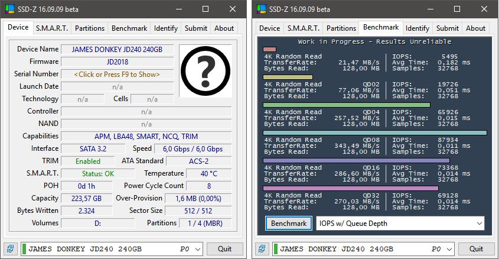The height and width of the screenshot is (259, 499).
Task: Open the Submit tab in the right window
Action: coord(448,28)
